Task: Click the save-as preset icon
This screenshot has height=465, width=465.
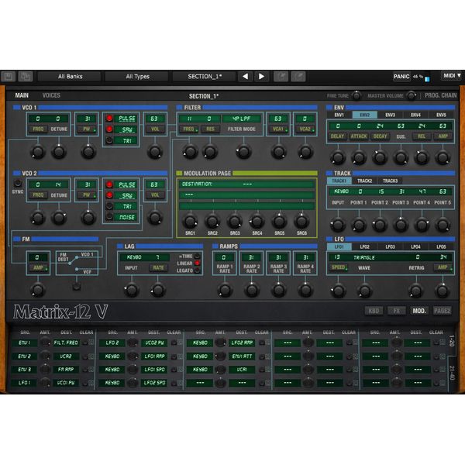Action: point(26,77)
